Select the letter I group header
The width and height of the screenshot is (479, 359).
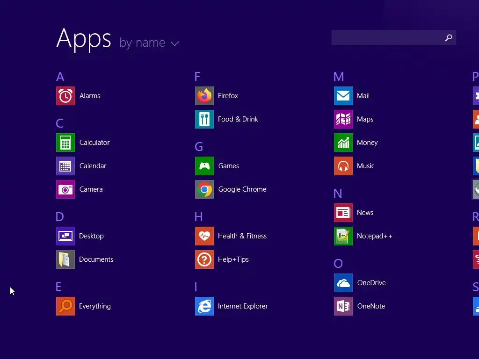click(x=196, y=287)
